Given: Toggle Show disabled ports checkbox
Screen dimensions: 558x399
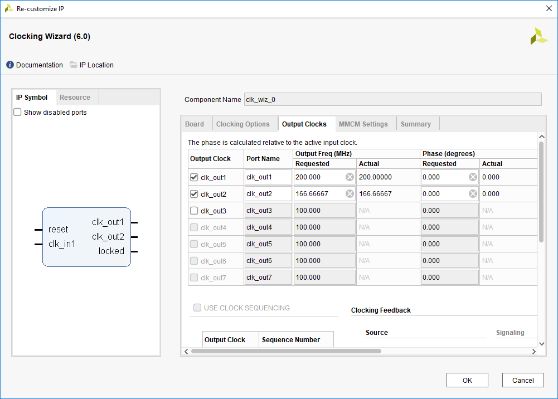Looking at the screenshot, I should click(x=17, y=112).
